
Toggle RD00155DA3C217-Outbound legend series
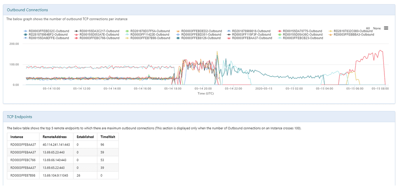[97, 31]
